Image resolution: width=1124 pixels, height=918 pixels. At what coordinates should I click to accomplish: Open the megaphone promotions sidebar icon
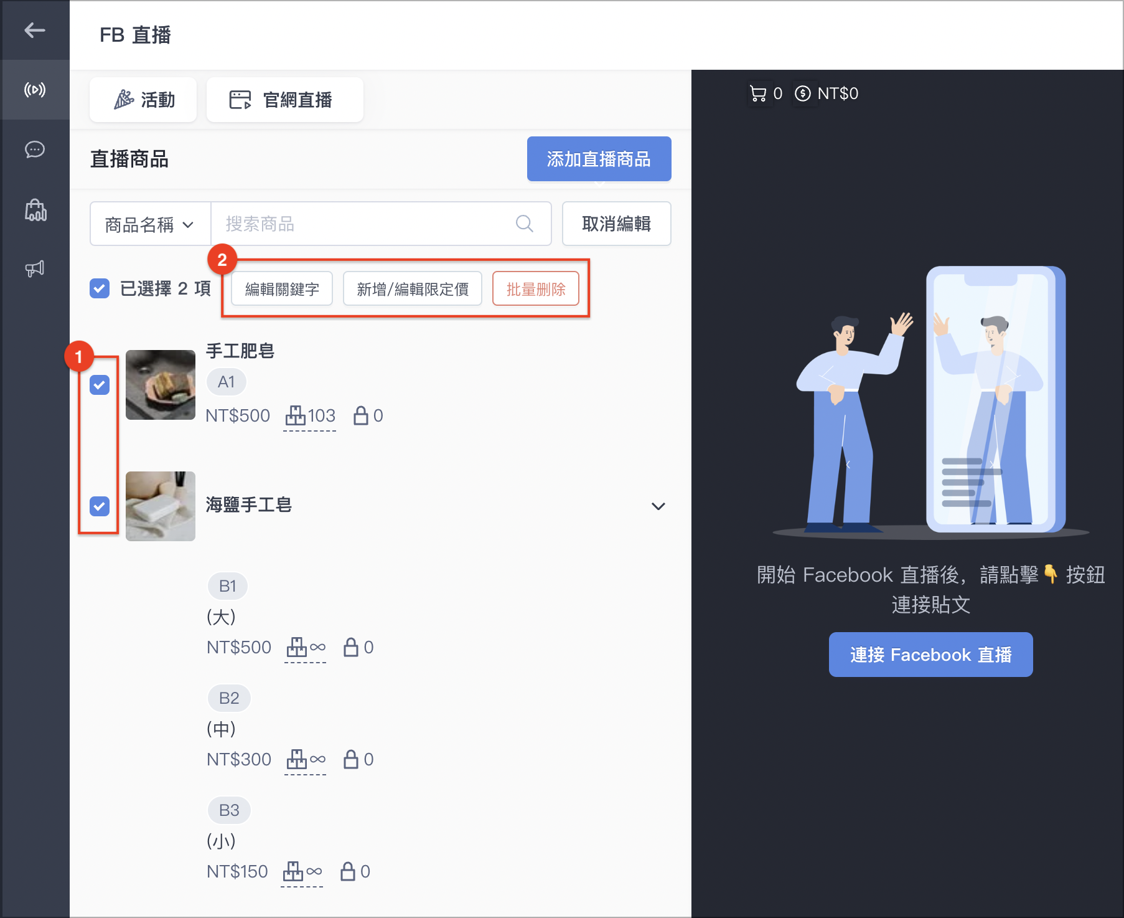tap(35, 268)
